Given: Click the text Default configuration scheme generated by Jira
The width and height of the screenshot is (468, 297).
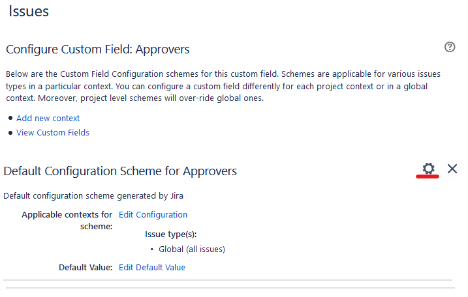Looking at the screenshot, I should coord(93,196).
